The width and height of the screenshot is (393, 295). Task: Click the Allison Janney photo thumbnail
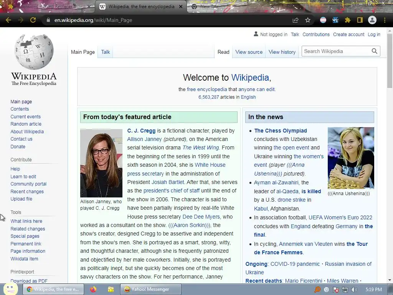click(x=101, y=163)
